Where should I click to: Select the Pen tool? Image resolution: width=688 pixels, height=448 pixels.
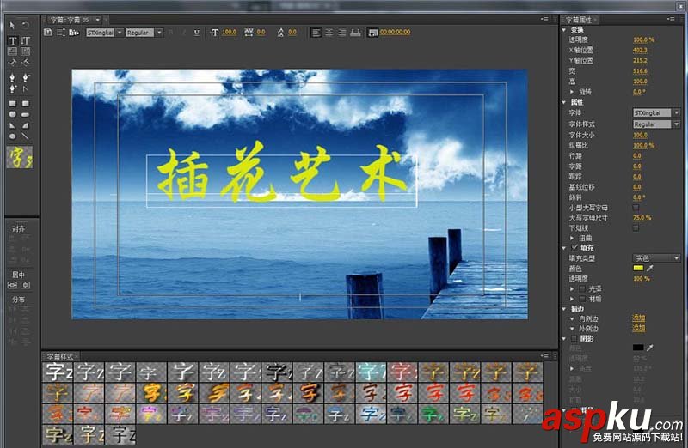tap(12, 77)
